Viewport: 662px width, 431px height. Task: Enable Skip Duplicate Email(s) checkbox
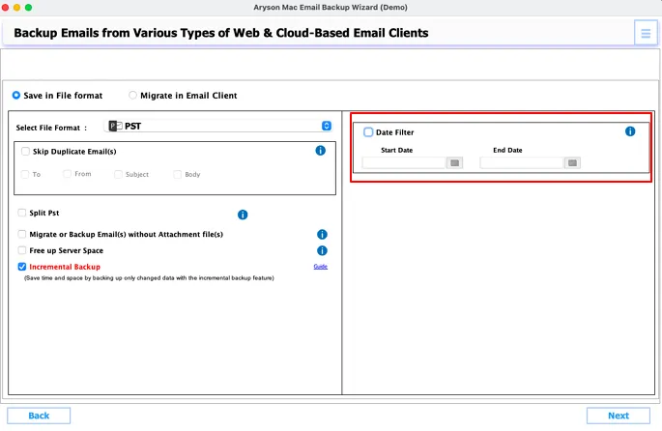(x=25, y=152)
